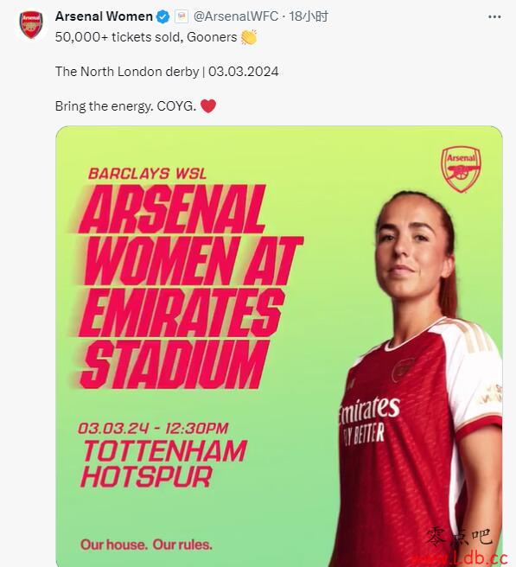Click the 18 hours timestamp
516x567 pixels.
309,16
